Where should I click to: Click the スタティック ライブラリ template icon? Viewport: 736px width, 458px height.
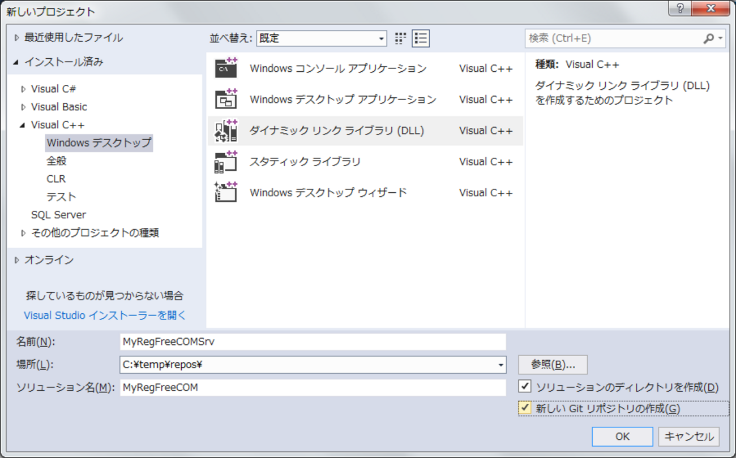(226, 162)
